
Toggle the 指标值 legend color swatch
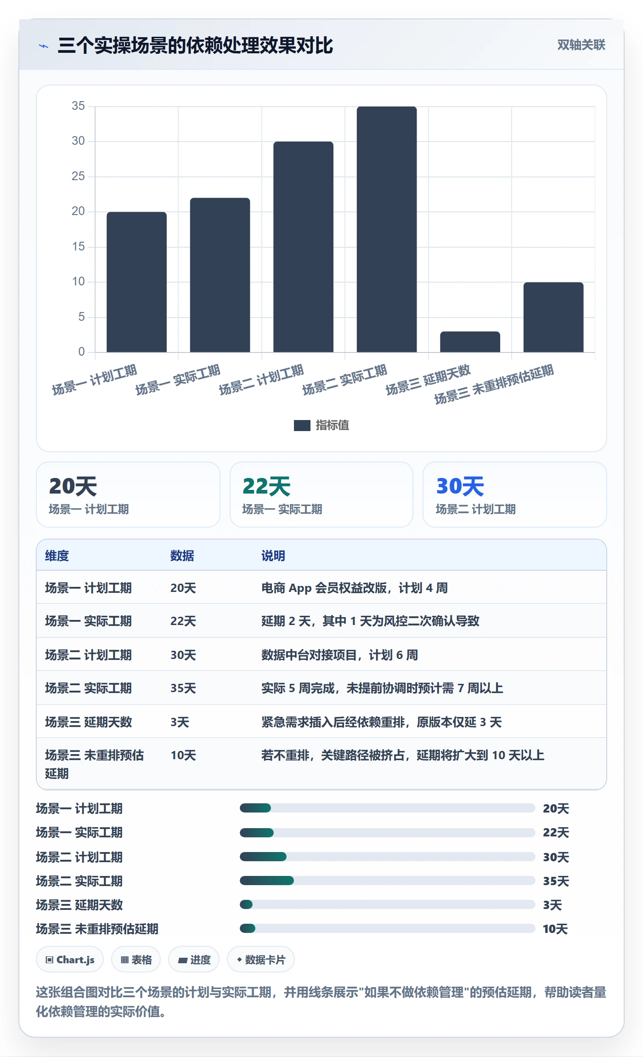(x=302, y=426)
